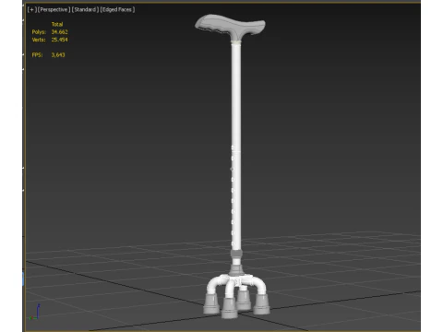Viewport: 443px width, 332px height.
Task: Click the FPS statistic value 3,643
Action: (58, 55)
